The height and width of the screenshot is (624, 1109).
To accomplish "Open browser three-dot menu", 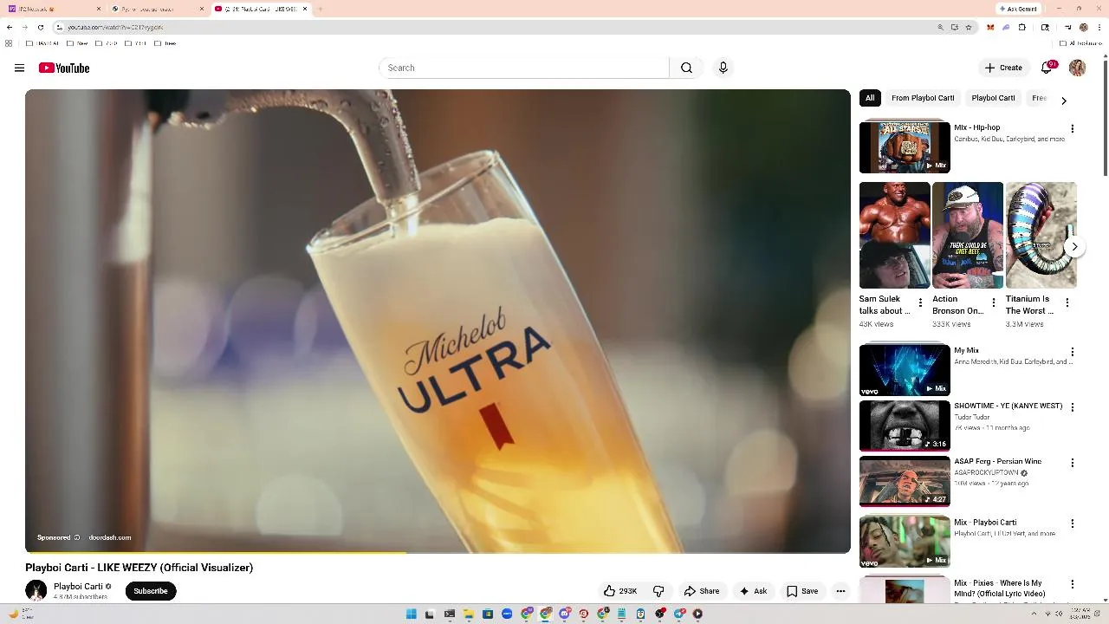I will (x=1099, y=27).
